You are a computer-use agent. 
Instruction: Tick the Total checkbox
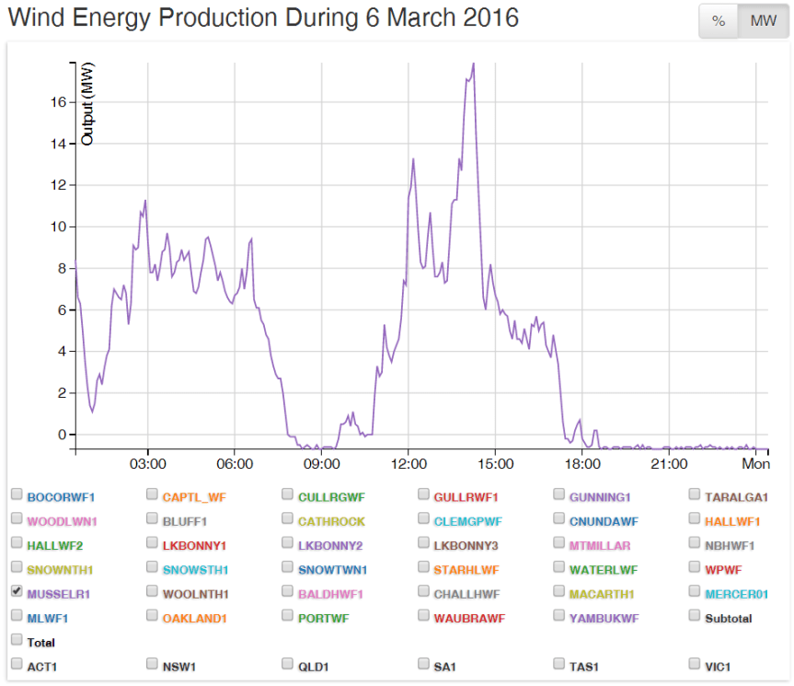(x=17, y=639)
